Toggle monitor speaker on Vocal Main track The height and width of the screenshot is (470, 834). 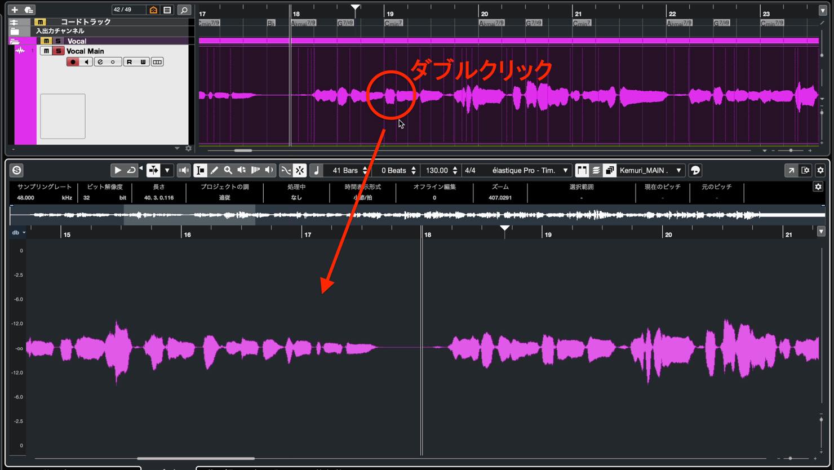[x=86, y=62]
